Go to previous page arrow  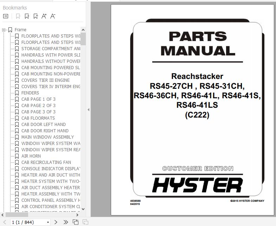(x=5, y=222)
